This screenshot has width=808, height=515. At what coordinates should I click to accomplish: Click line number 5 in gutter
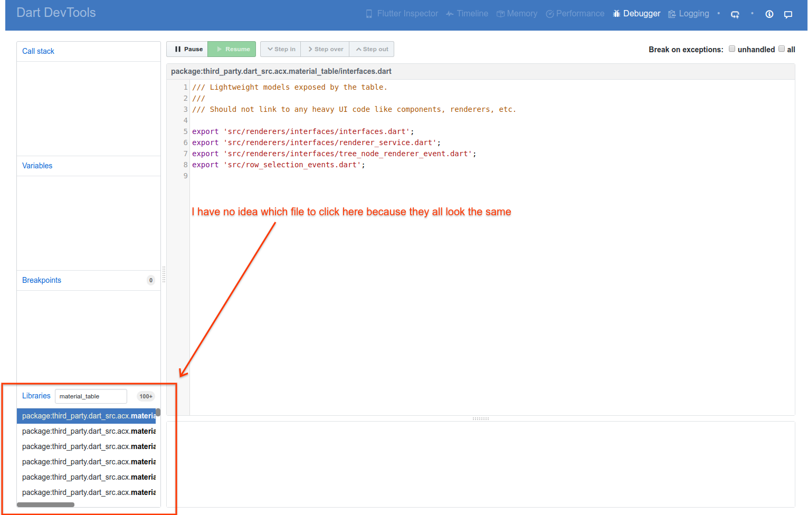coord(185,131)
